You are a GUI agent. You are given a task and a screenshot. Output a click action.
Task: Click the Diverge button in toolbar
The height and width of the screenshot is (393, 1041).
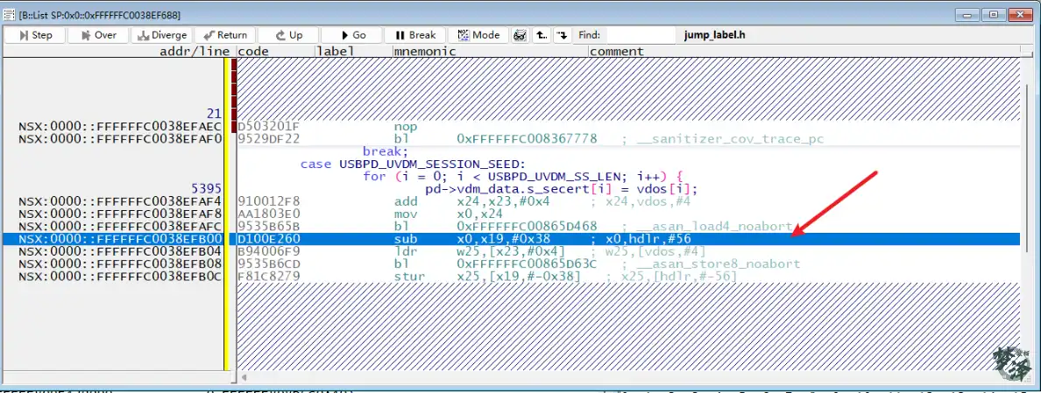click(x=161, y=35)
